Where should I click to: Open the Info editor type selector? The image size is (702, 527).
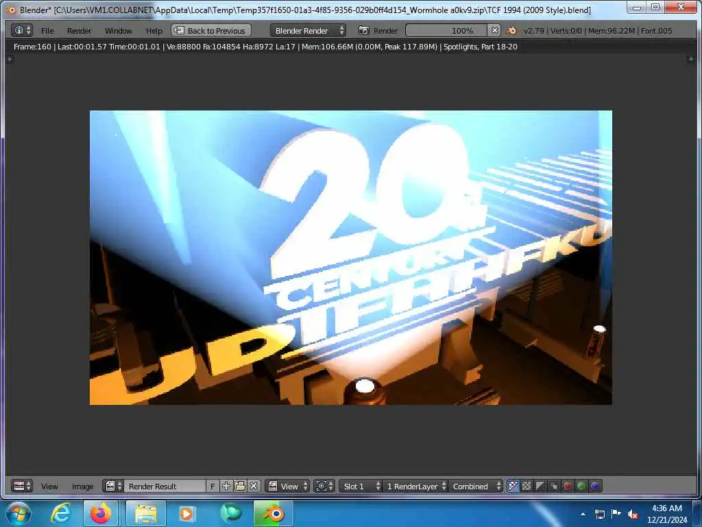(x=21, y=30)
